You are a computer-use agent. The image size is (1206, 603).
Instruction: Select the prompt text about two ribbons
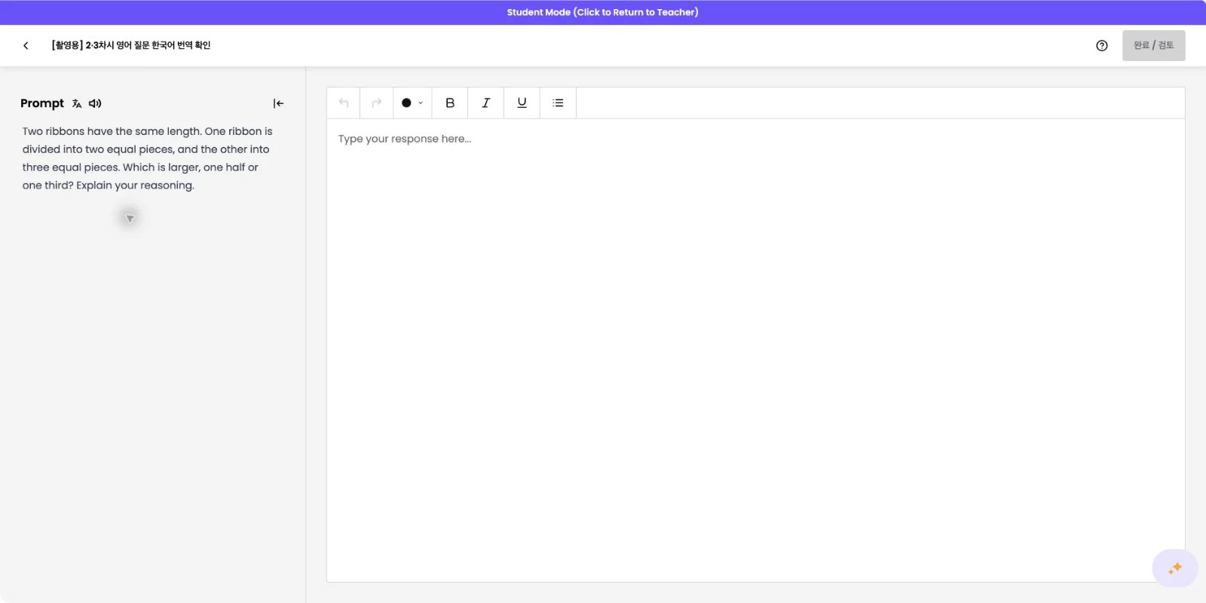[x=147, y=158]
